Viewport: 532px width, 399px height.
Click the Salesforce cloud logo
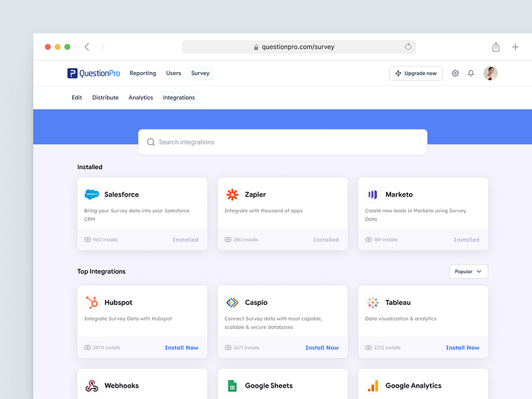[91, 195]
